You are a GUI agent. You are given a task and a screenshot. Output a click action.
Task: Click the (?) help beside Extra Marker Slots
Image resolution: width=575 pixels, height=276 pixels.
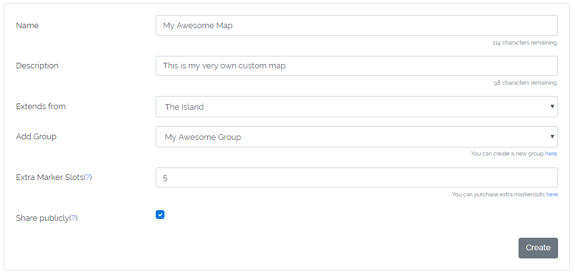point(88,178)
